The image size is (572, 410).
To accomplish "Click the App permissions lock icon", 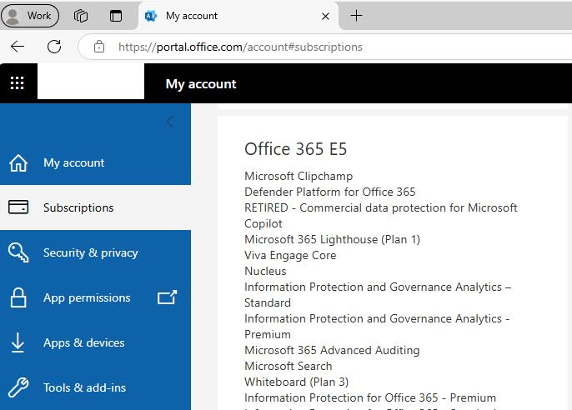I will [x=18, y=297].
